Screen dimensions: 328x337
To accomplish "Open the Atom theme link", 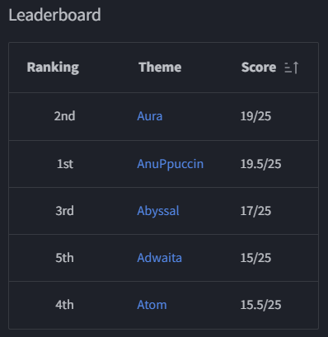I will 152,305.
